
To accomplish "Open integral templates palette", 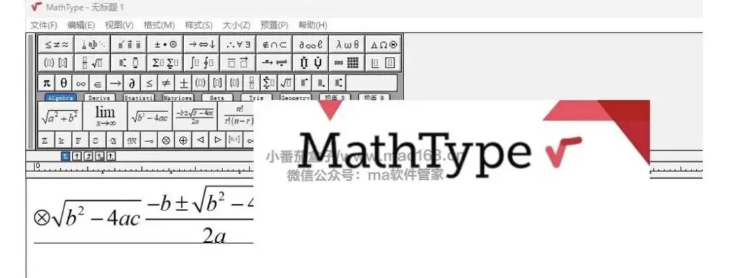I will [201, 62].
